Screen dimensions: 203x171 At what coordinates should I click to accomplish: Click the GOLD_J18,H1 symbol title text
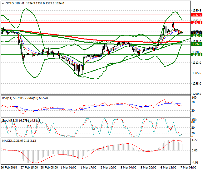click(x=15, y=3)
